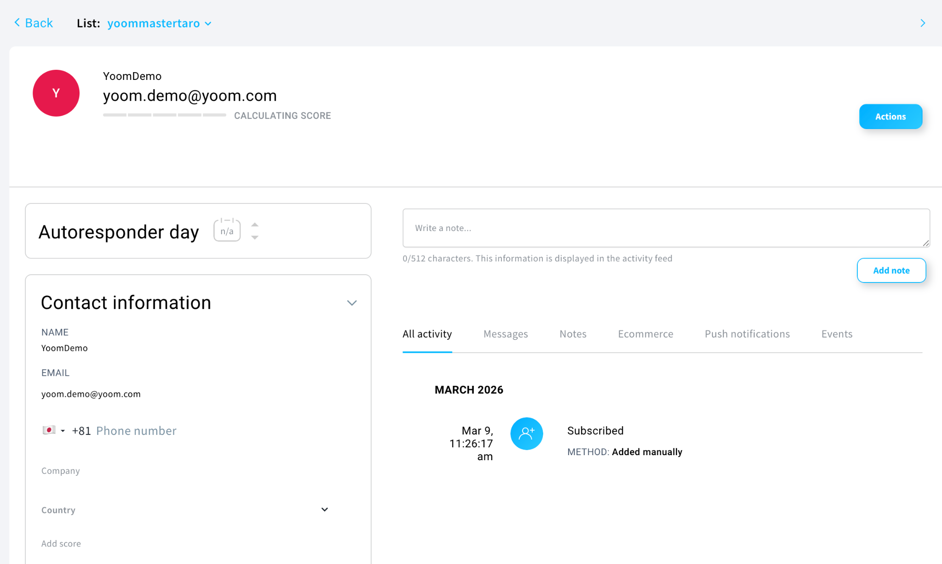Click the back arrow icon
Screen dimensions: 942x564
pos(17,23)
